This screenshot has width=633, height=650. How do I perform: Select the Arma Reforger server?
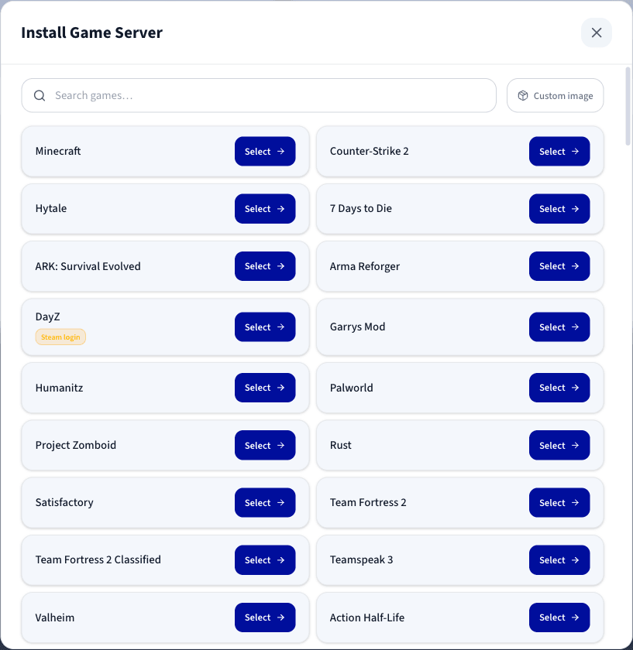(x=559, y=266)
